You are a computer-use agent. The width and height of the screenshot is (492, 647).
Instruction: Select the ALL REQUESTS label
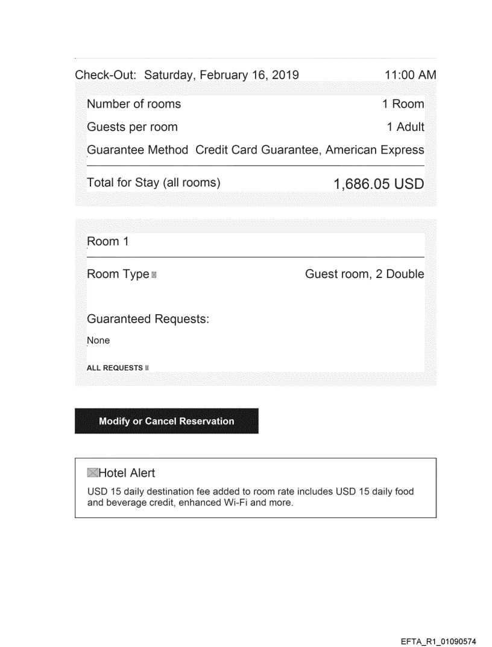115,368
